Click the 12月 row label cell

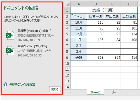(79, 34)
